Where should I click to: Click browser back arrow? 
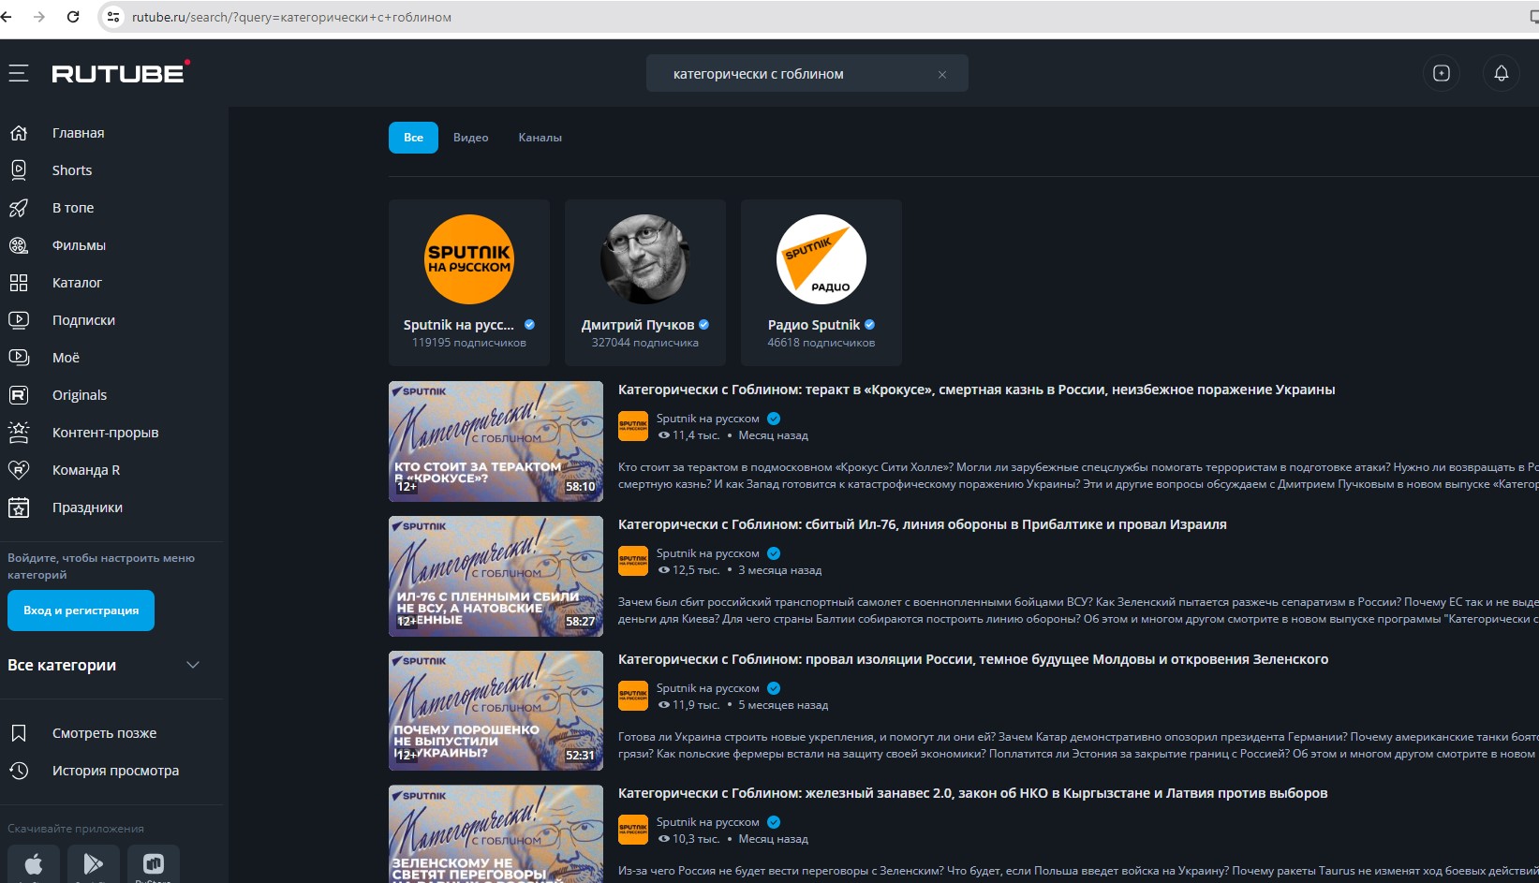7,17
